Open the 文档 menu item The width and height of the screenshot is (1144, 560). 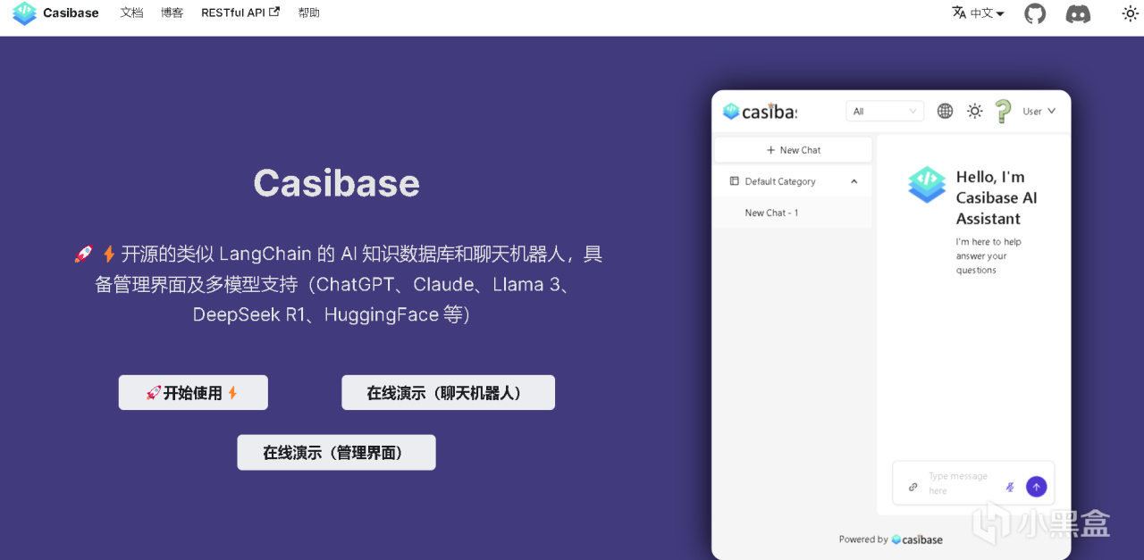131,13
